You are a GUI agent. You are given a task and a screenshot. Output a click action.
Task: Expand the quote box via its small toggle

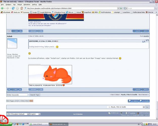coord(57,41)
